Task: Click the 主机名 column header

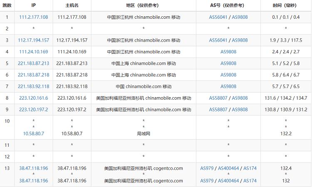Action: [x=72, y=5]
